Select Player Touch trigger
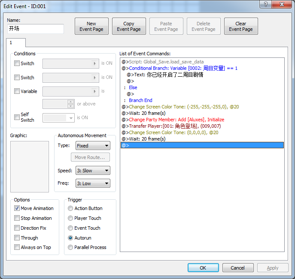295x279 pixels. pos(70,218)
